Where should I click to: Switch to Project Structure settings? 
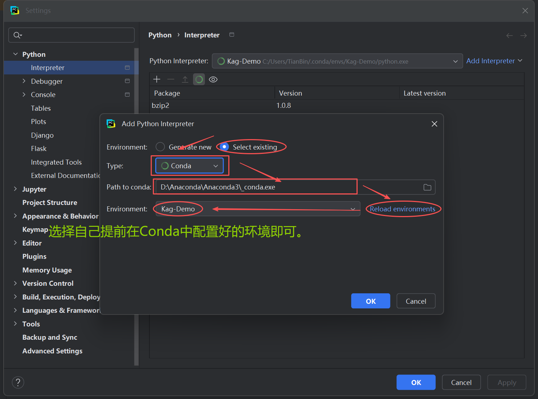click(50, 202)
